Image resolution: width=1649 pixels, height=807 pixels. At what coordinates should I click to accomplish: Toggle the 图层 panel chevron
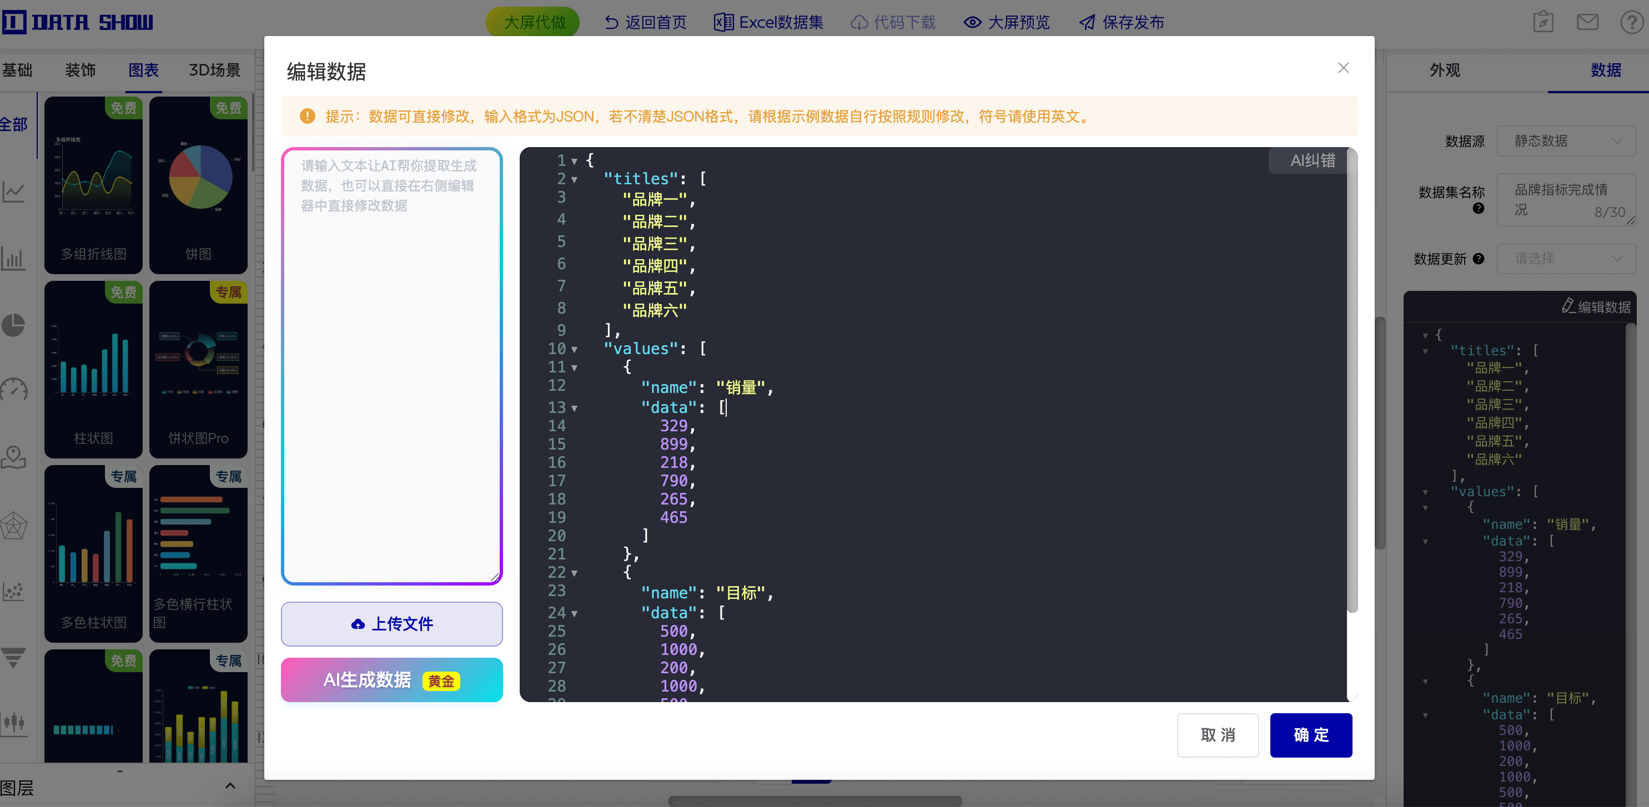tap(230, 786)
